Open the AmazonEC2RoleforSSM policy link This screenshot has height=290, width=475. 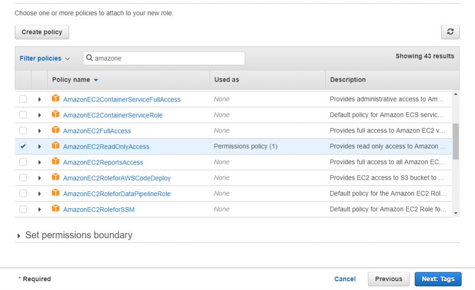[99, 209]
